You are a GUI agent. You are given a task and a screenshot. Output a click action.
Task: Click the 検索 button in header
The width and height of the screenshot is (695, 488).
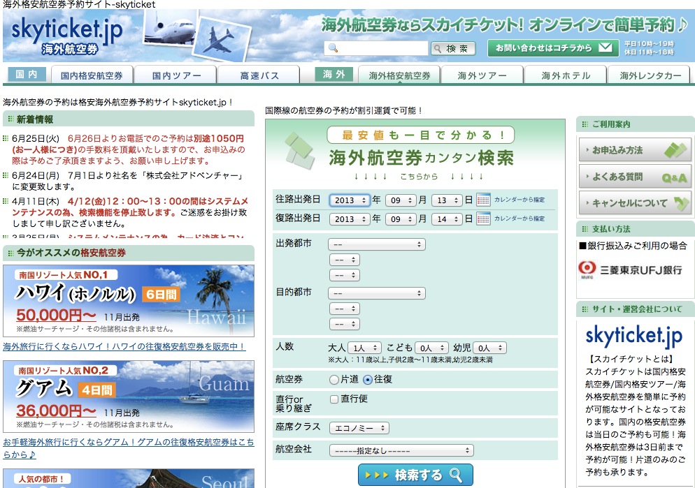(x=453, y=48)
